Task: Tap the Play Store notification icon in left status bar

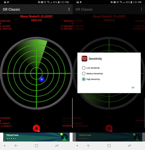Action: coord(8,2)
